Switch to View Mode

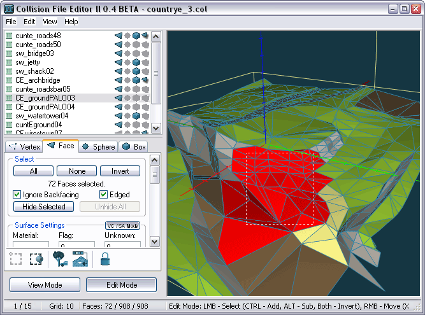tap(45, 284)
